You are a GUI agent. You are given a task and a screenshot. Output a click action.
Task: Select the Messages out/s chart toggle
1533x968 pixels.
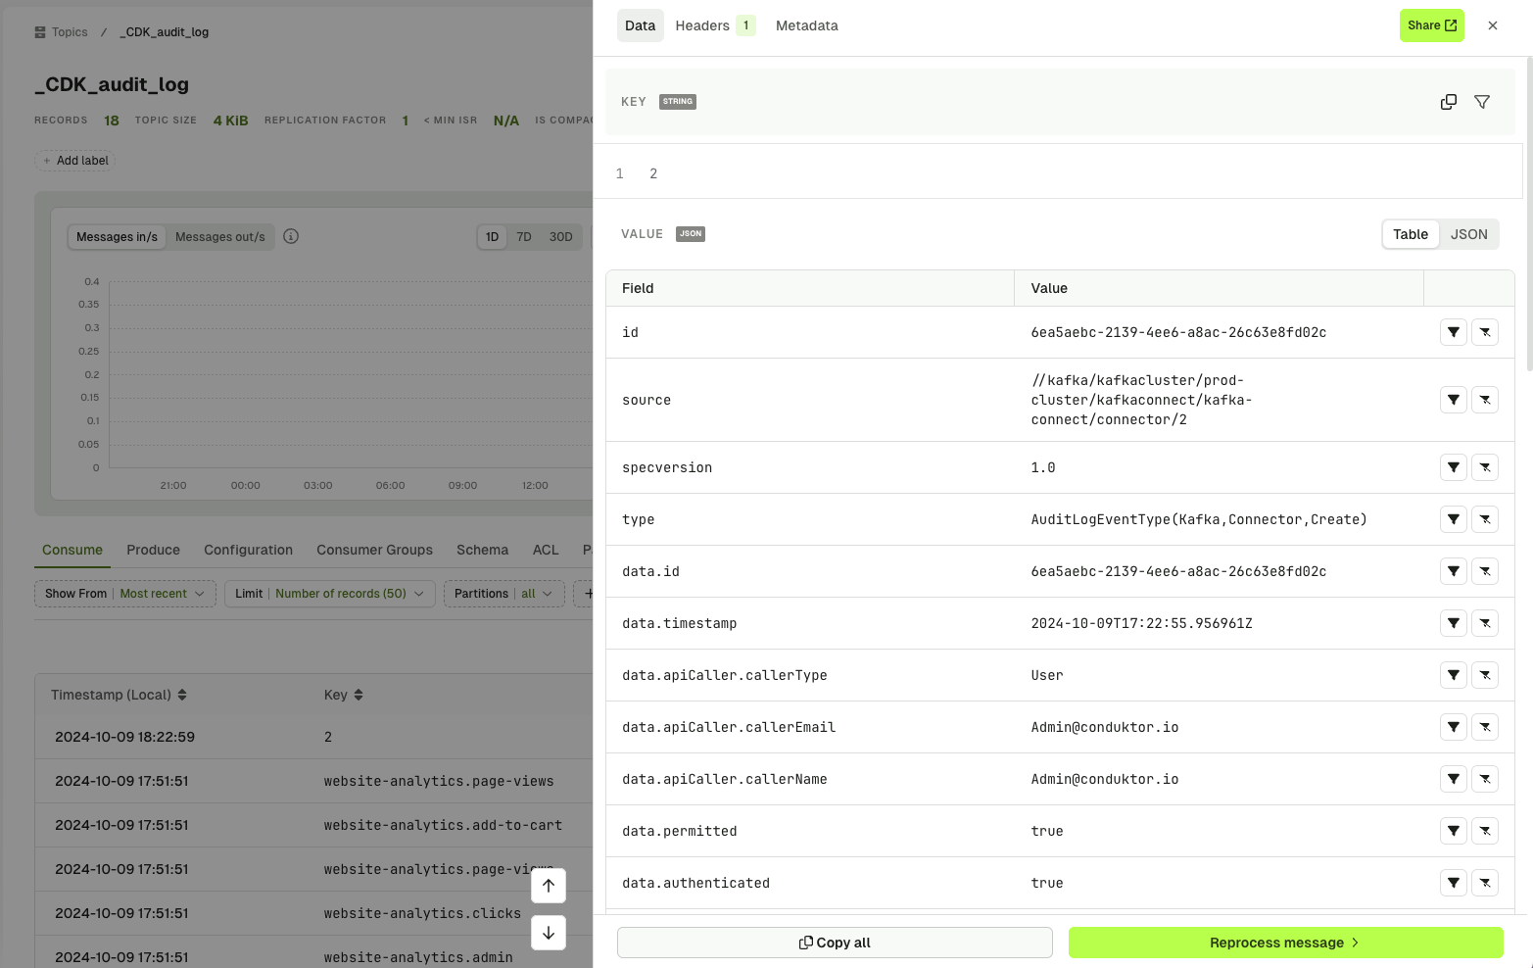[220, 237]
